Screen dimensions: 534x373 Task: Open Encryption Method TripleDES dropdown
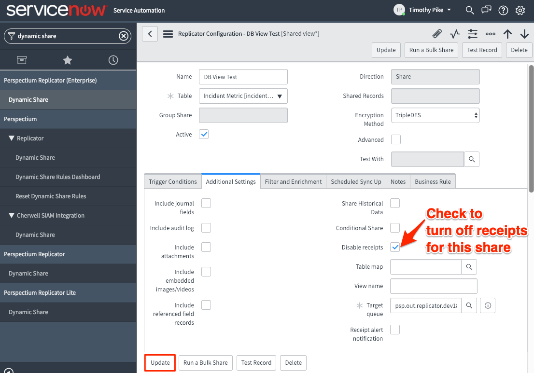(435, 115)
